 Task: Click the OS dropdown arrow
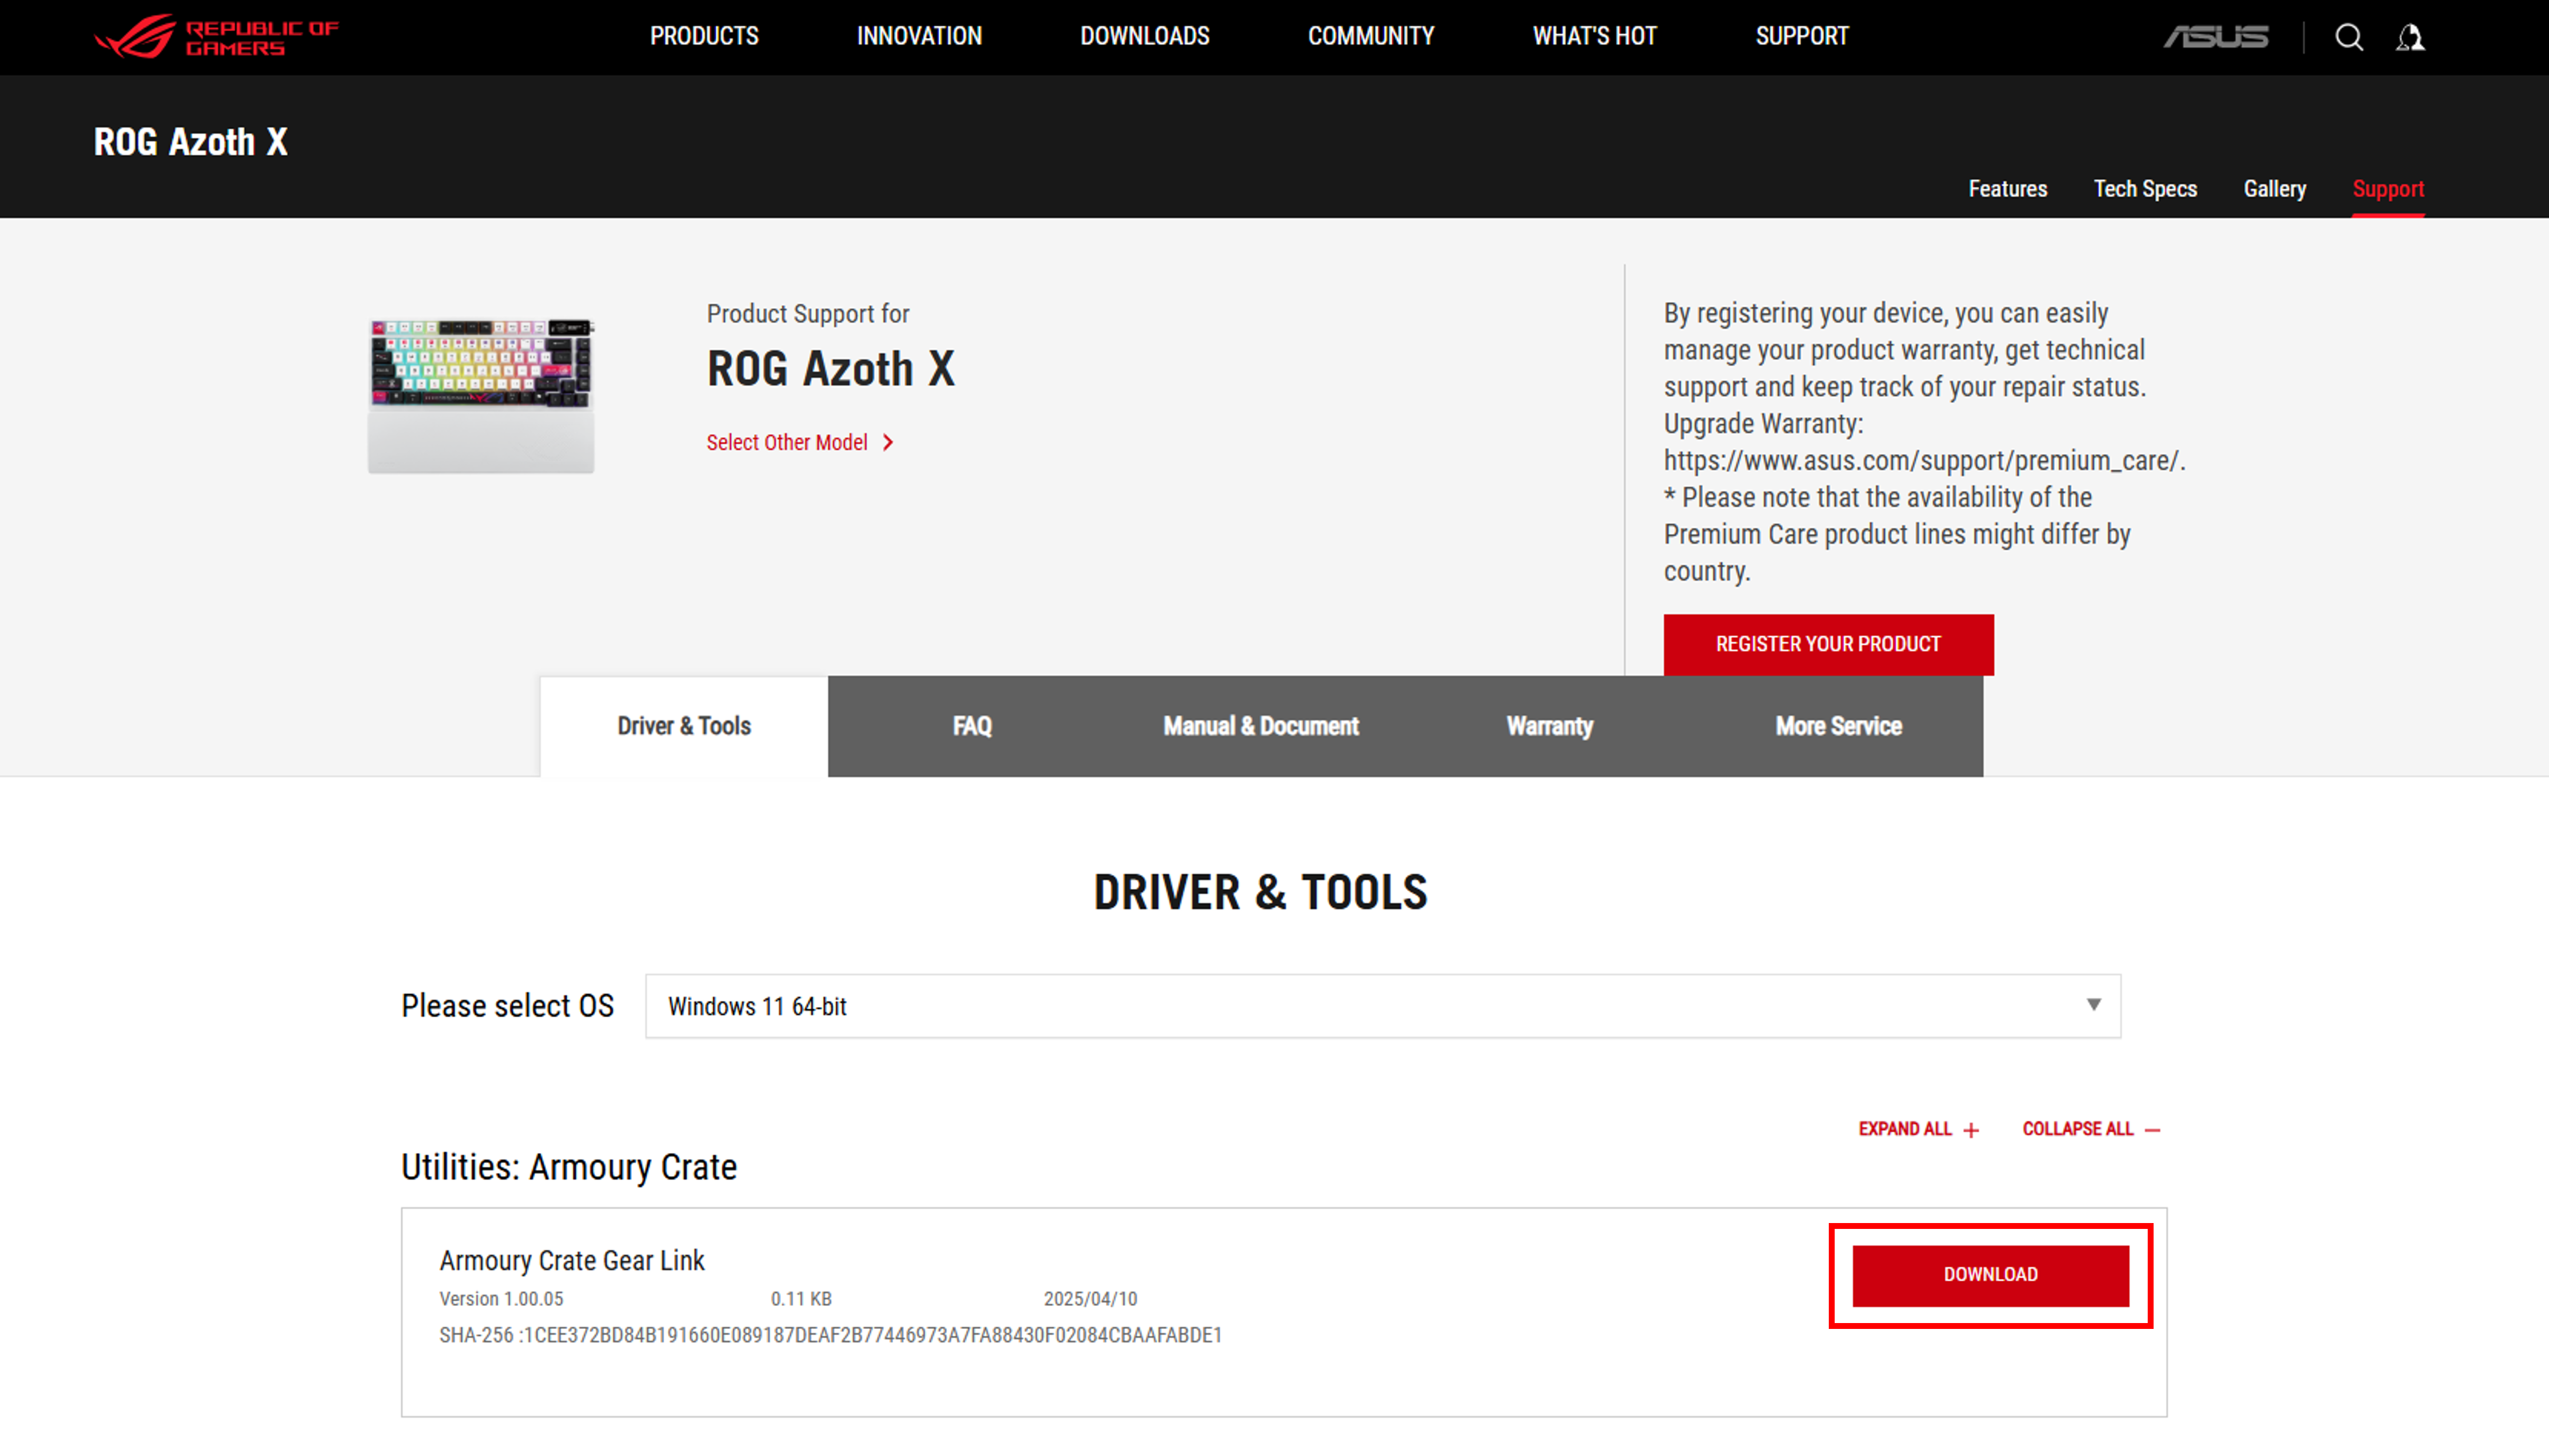click(2093, 1005)
